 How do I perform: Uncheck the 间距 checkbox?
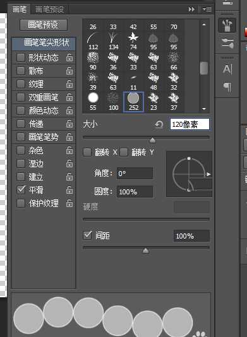pyautogui.click(x=87, y=235)
